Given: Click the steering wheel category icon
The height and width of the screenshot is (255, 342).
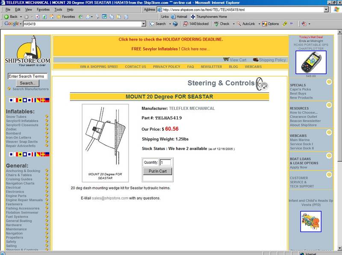Looking at the screenshot, I should 262,84.
